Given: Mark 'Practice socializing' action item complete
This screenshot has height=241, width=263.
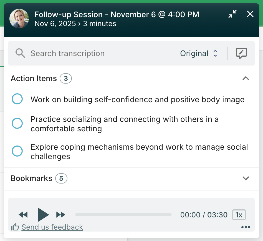Looking at the screenshot, I should (17, 124).
